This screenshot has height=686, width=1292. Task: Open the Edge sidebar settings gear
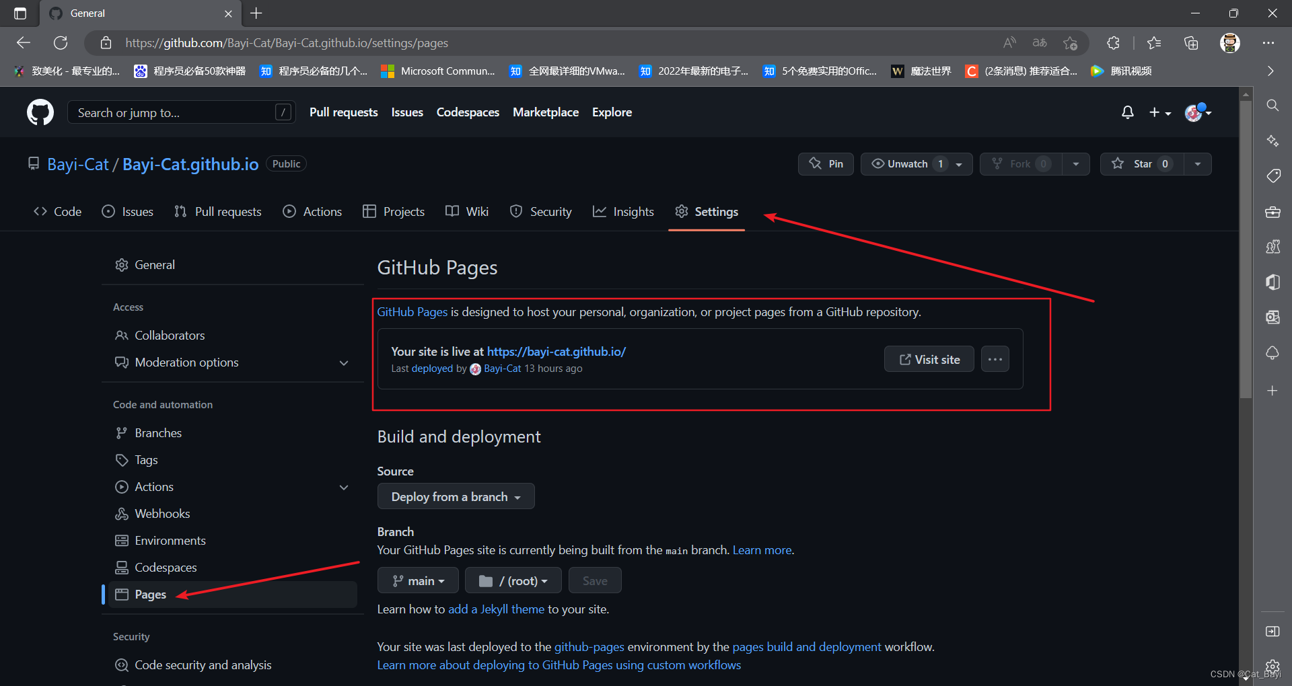pos(1272,666)
